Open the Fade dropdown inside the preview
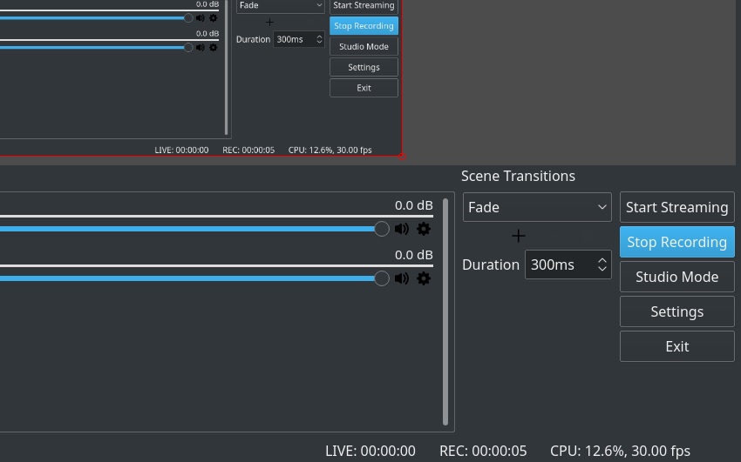Image resolution: width=741 pixels, height=462 pixels. pyautogui.click(x=280, y=6)
